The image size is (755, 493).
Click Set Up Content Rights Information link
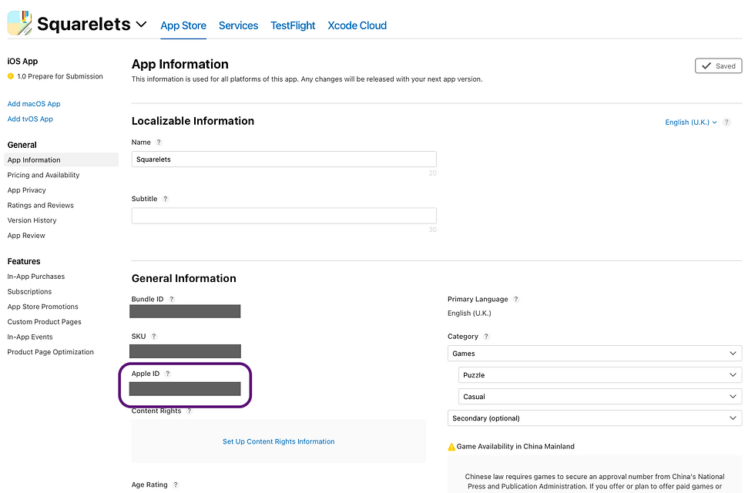tap(278, 441)
